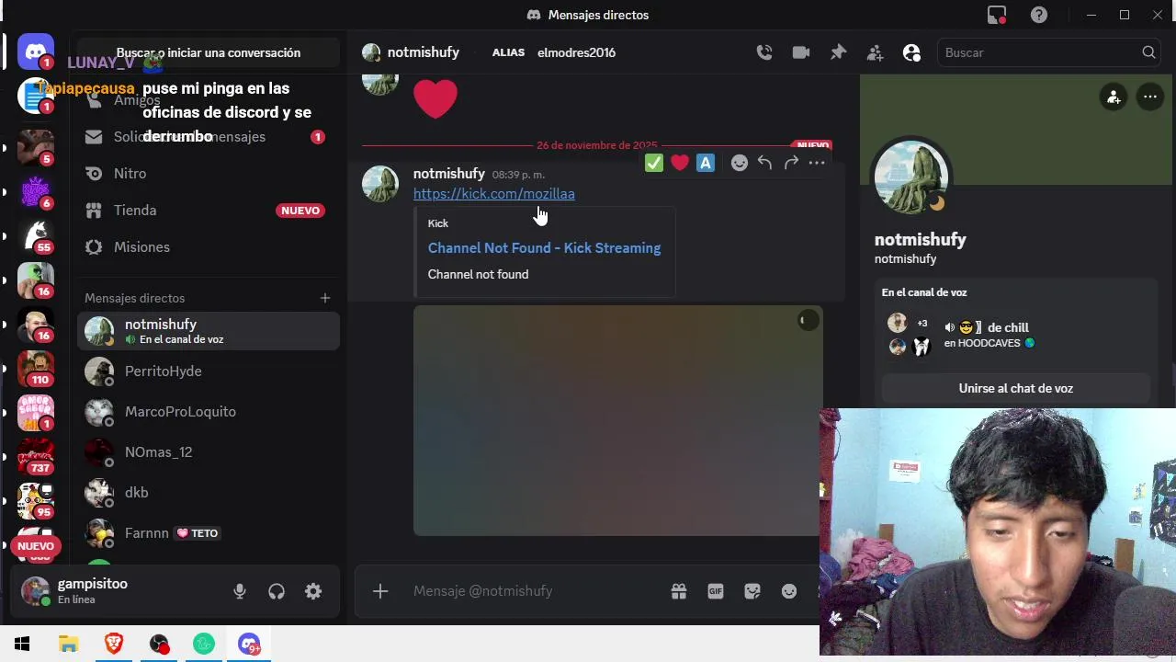Open File Explorer from taskbar
The height and width of the screenshot is (662, 1176).
pos(69,645)
